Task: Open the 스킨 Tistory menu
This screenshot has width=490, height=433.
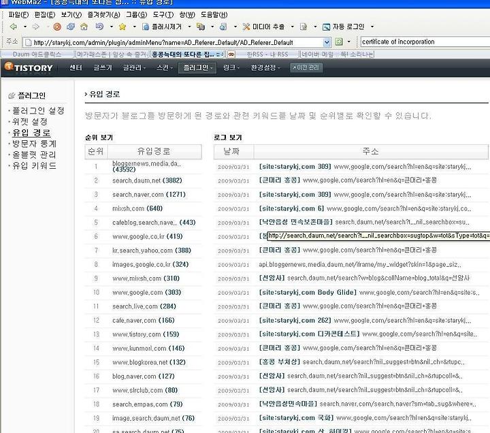Action: 165,67
